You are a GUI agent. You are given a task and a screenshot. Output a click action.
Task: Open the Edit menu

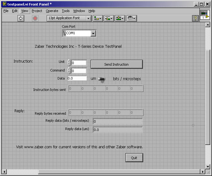coord(15,11)
